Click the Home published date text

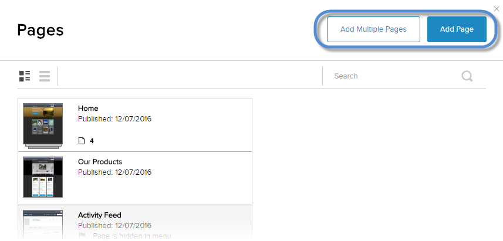tap(114, 119)
